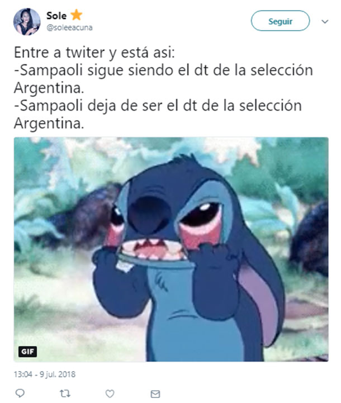Retweet this tweet via retweet icon
The width and height of the screenshot is (341, 403).
(x=65, y=393)
